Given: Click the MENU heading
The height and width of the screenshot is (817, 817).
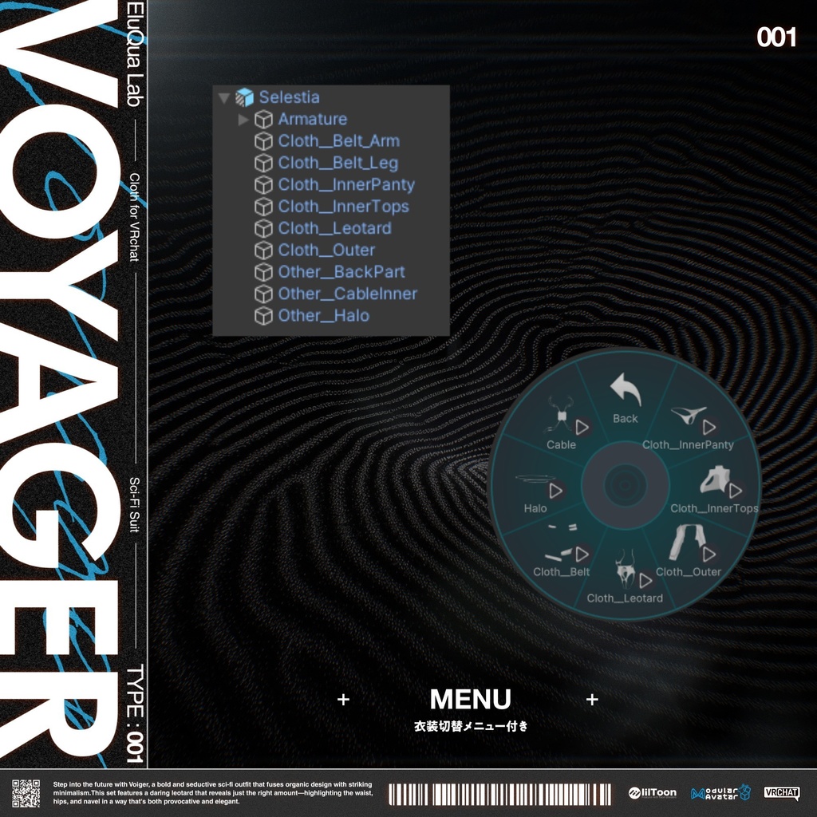Looking at the screenshot, I should click(x=470, y=699).
